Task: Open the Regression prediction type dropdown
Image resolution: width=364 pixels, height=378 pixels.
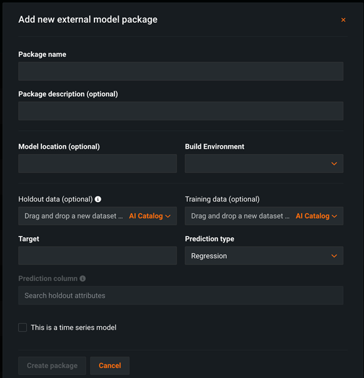Action: 264,256
